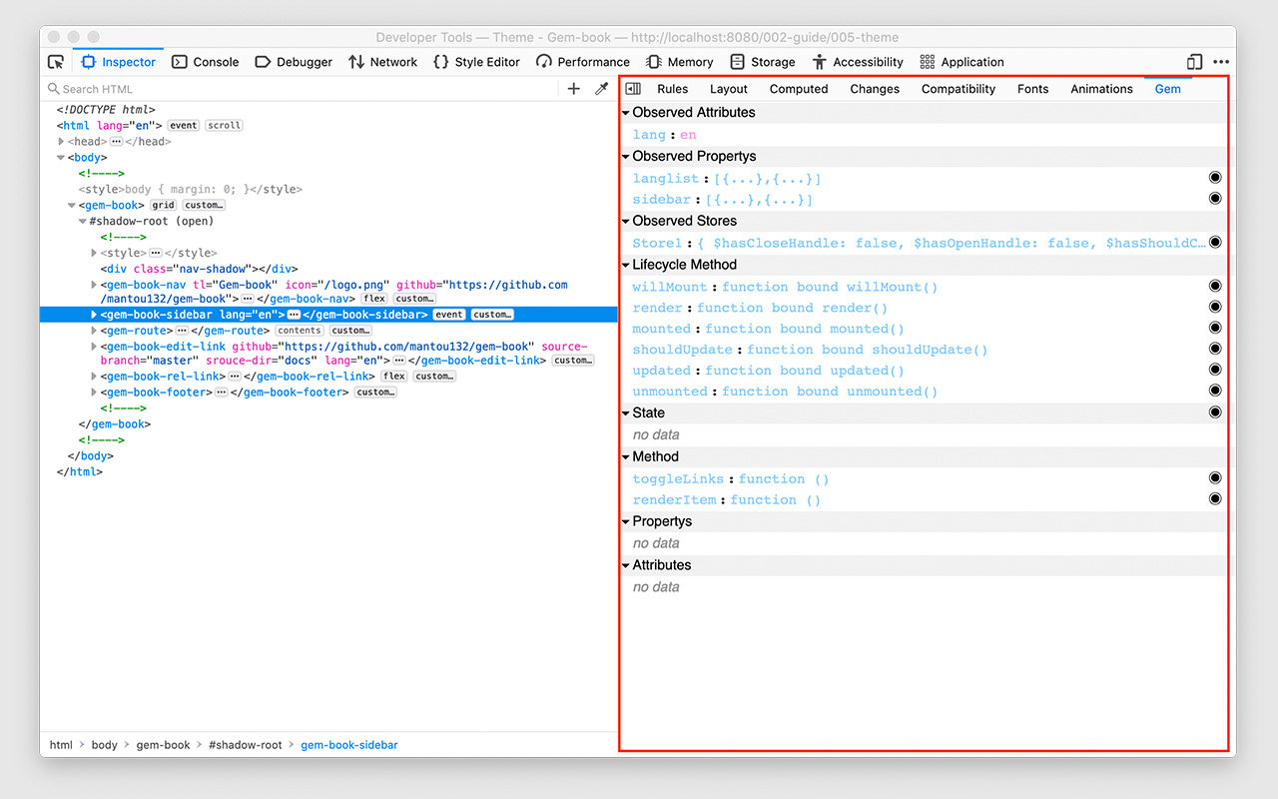The height and width of the screenshot is (799, 1278).
Task: Collapse the Attributes section
Action: point(626,565)
